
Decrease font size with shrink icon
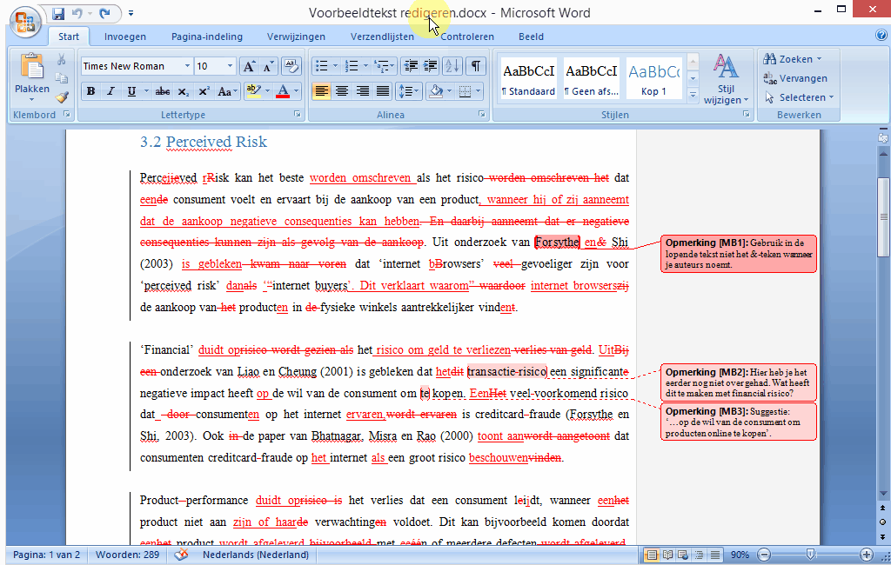tap(268, 66)
